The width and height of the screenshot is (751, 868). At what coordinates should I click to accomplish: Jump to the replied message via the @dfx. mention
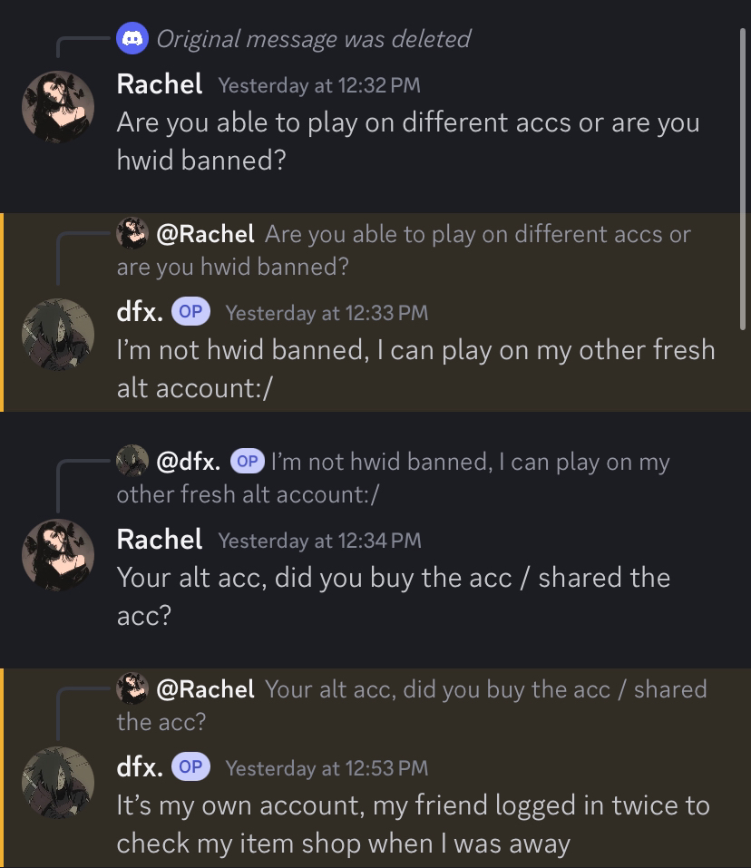[189, 462]
